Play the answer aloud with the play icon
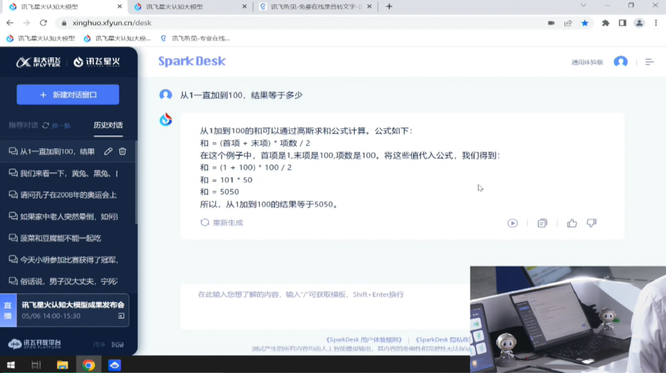The height and width of the screenshot is (373, 666). [x=512, y=223]
